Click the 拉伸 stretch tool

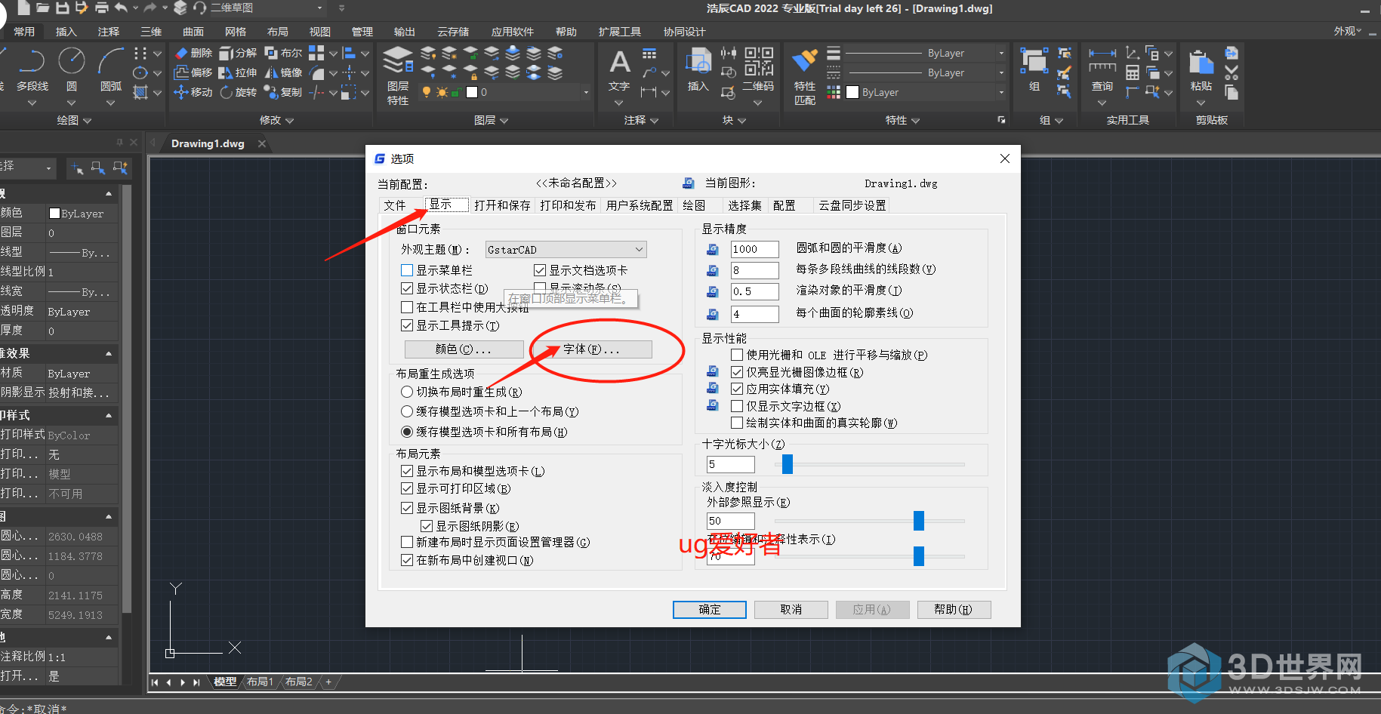pyautogui.click(x=238, y=72)
